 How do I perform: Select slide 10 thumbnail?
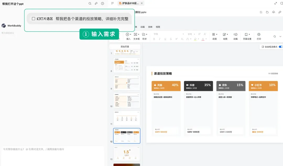click(x=127, y=100)
